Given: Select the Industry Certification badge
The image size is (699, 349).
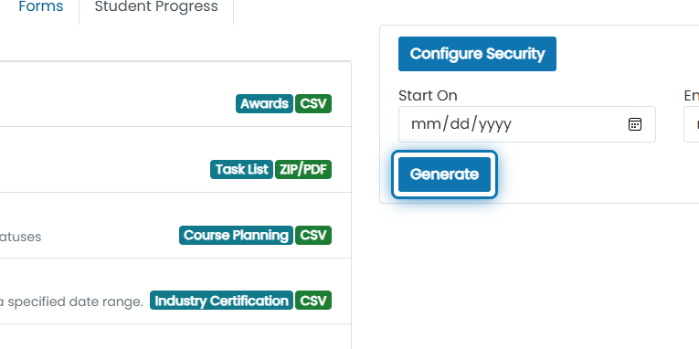Looking at the screenshot, I should pos(221,301).
